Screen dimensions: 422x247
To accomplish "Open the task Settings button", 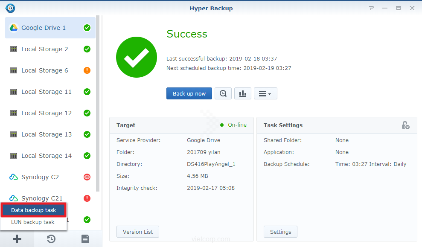I will (x=280, y=232).
